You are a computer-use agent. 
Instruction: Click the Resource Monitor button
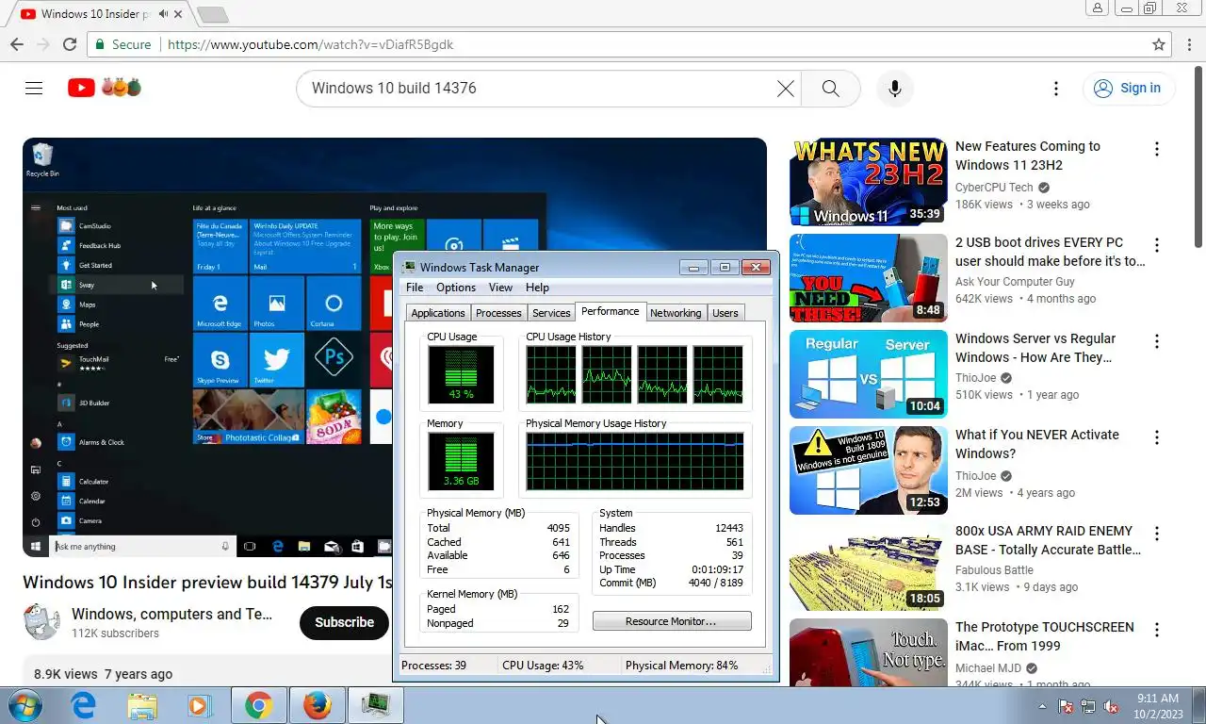coord(672,621)
